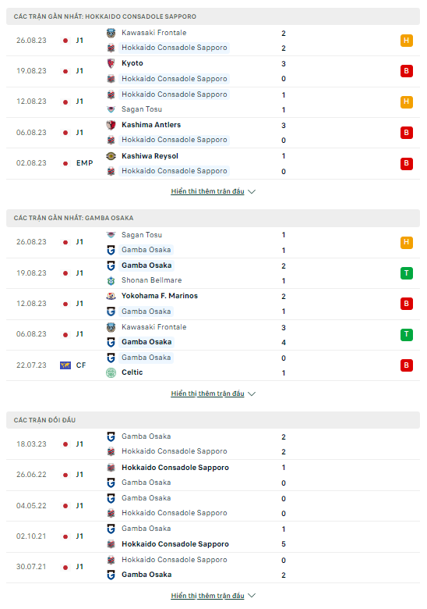Expand more matches under Hokkaido Consadole Sapporo section
The image size is (427, 609).
[x=213, y=191]
